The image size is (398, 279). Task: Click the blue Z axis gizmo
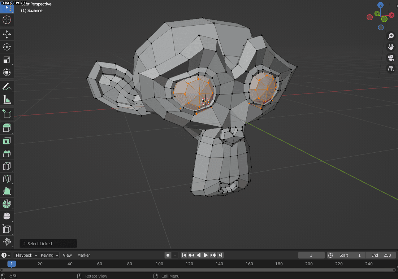381,5
